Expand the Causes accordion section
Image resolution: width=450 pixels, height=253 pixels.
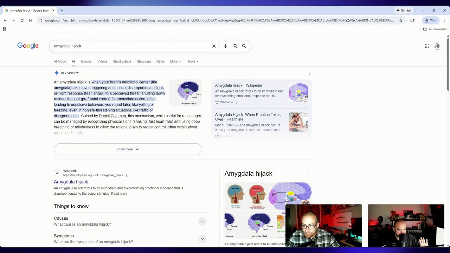pyautogui.click(x=130, y=221)
